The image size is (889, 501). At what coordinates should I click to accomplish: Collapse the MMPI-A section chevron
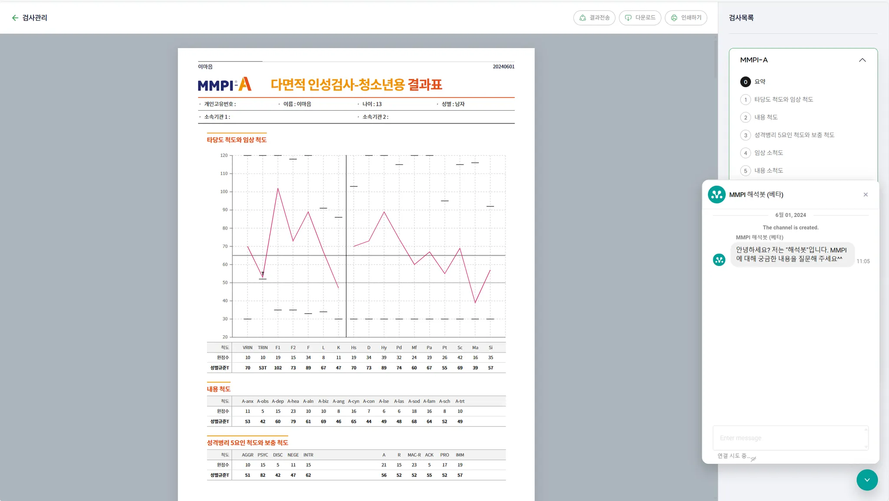[x=862, y=60]
